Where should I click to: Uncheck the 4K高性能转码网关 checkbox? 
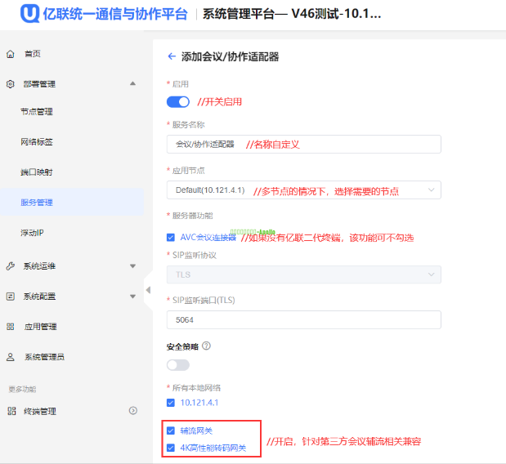point(171,448)
